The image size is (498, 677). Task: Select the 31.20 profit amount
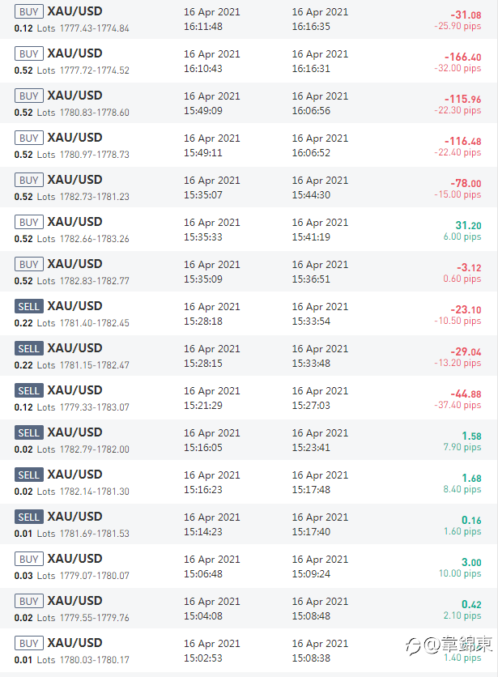(468, 225)
